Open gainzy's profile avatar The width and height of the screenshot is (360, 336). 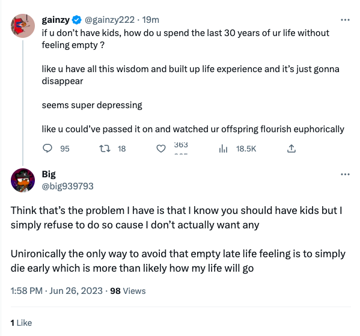pyautogui.click(x=23, y=26)
